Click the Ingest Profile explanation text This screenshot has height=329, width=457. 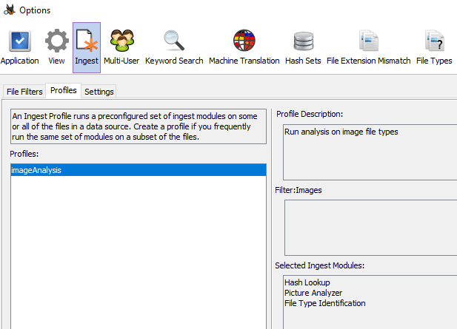pos(137,126)
